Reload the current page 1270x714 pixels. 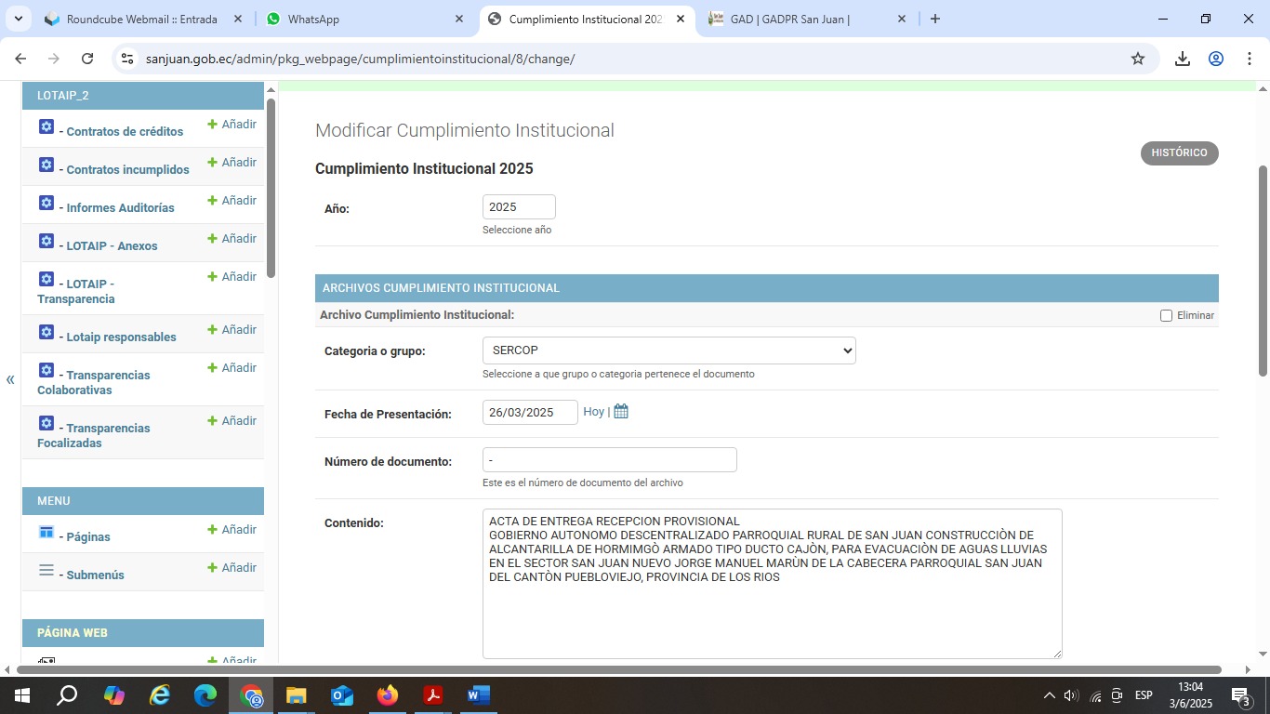(x=87, y=59)
